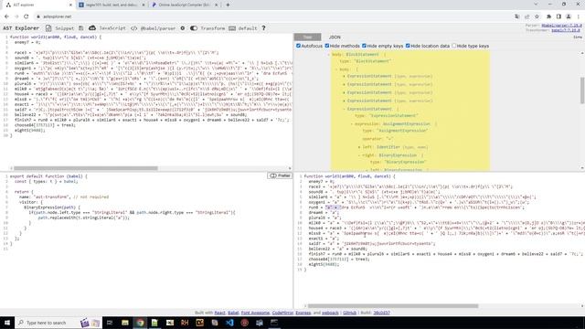Open the @babel/parser code-brackets icon
Screen dimensions: 585x329
134,28
